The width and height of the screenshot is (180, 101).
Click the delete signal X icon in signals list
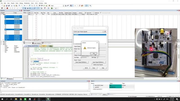tap(105, 31)
